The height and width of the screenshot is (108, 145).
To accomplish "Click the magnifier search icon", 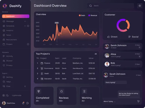I will [90, 6].
